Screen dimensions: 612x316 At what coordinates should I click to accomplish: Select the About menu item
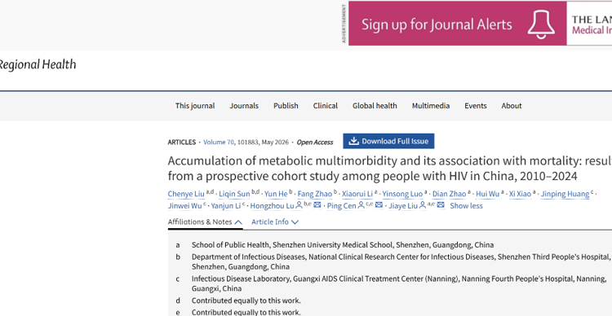click(512, 106)
